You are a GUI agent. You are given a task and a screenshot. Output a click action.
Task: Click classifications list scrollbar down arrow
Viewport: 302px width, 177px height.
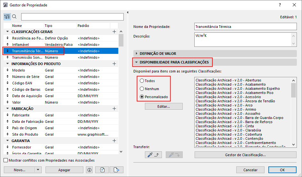(x=294, y=144)
